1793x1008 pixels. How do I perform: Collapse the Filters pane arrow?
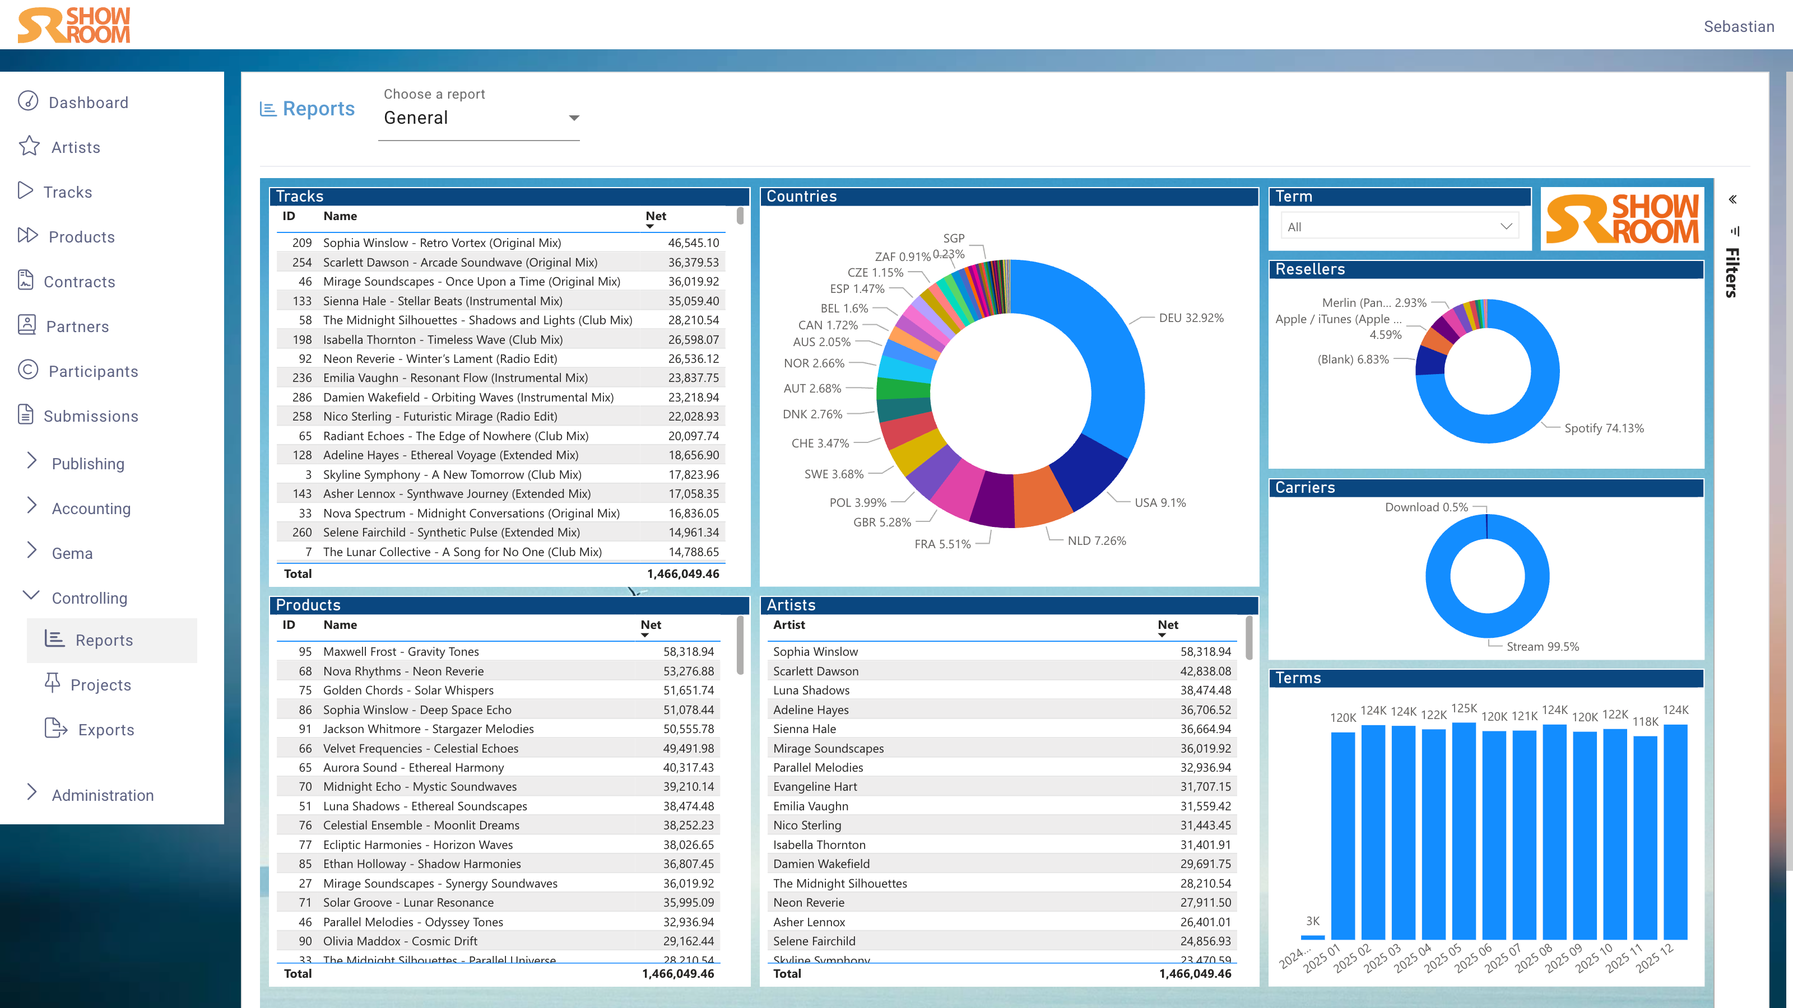pyautogui.click(x=1732, y=200)
